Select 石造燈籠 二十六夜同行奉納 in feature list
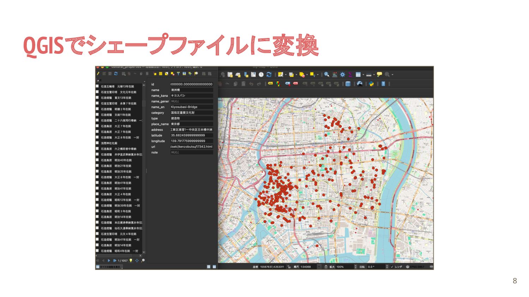The width and height of the screenshot is (529, 297). click(121, 120)
